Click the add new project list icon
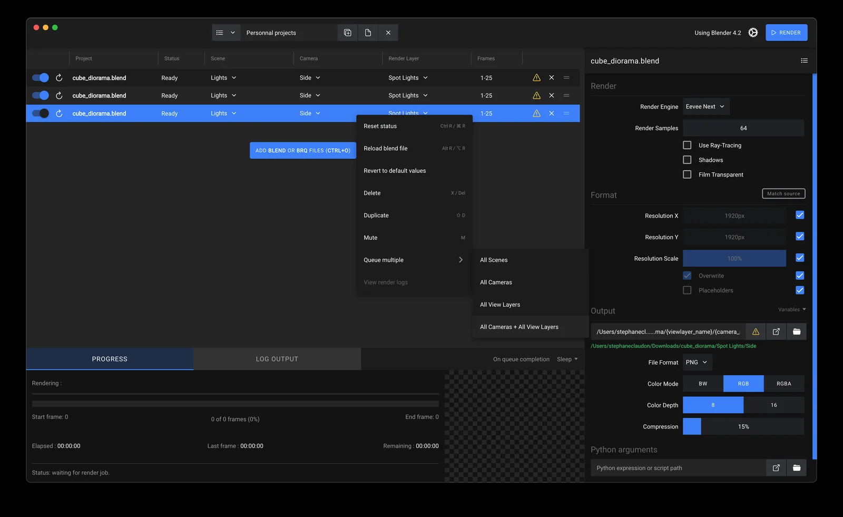 [347, 32]
